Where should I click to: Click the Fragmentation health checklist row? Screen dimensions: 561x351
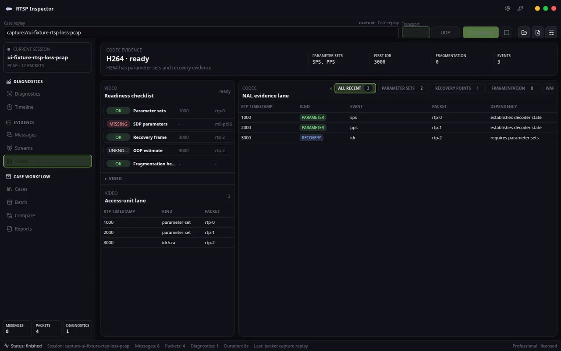[168, 164]
